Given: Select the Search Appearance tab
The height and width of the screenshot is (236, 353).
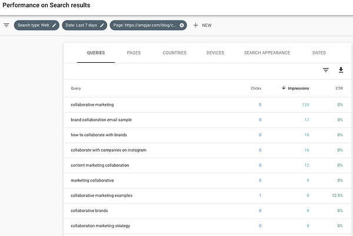Looking at the screenshot, I should pos(267,53).
